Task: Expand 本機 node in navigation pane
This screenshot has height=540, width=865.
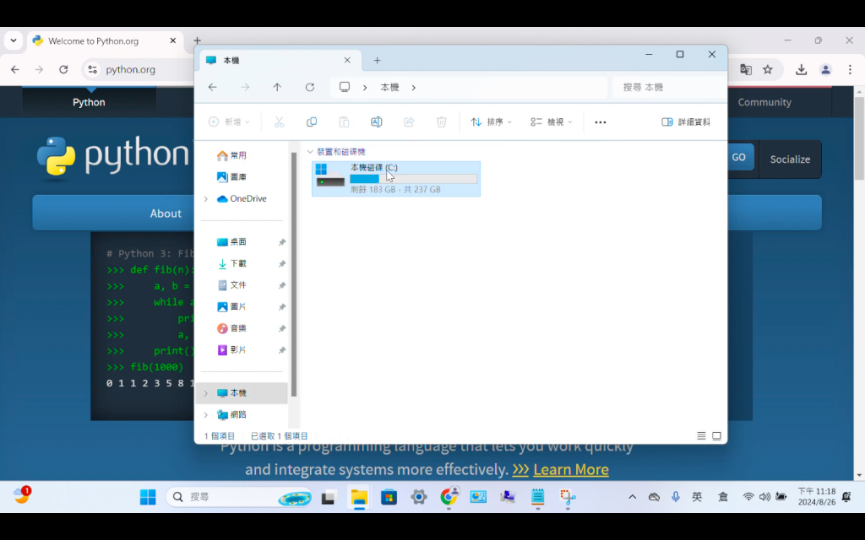Action: [x=206, y=393]
